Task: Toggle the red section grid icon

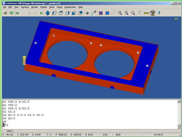Action: pos(101,13)
